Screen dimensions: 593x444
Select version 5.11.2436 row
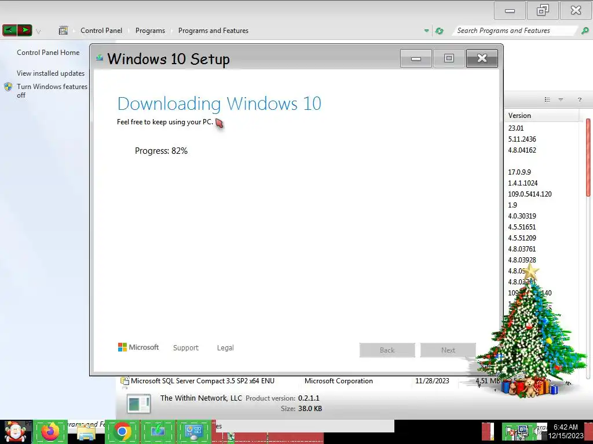tap(522, 139)
